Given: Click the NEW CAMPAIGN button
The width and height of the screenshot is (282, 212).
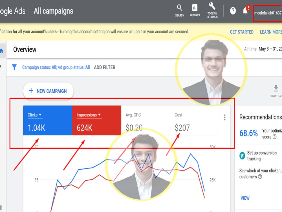Looking at the screenshot, I should tap(48, 91).
